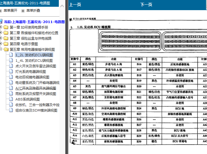Open the A/C开关及除霜开关端视图 page
This screenshot has width=207, height=154.
(36, 88)
